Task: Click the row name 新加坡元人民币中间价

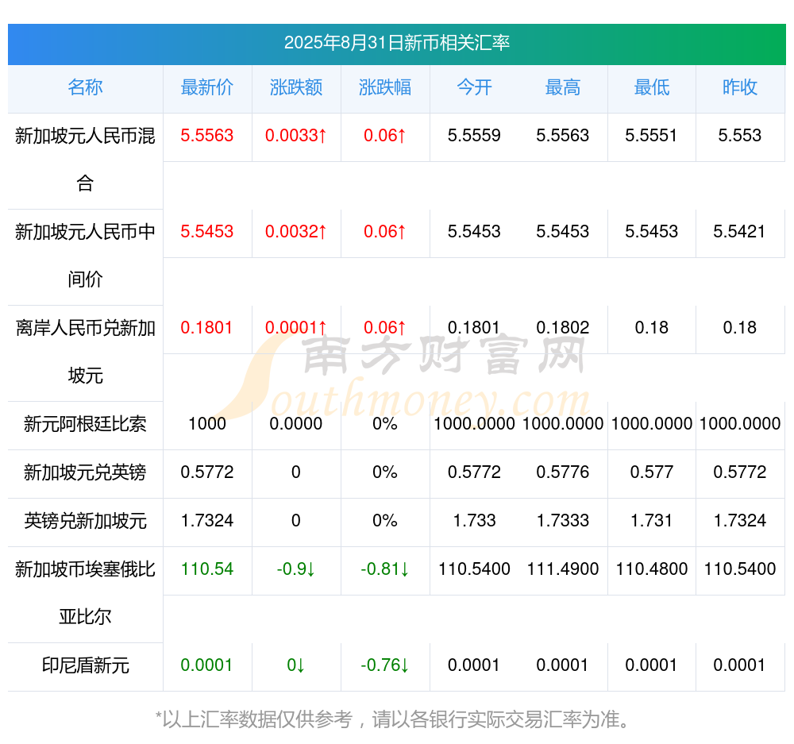Action: [x=85, y=255]
